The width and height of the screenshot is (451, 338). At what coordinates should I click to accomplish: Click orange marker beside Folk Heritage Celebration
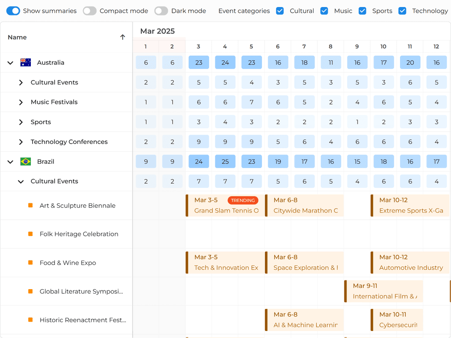pos(30,234)
